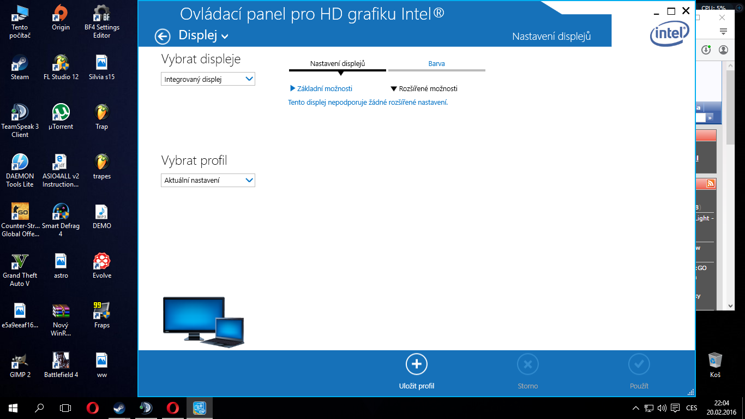
Task: Click the Opera icon in the taskbar
Action: pos(93,408)
